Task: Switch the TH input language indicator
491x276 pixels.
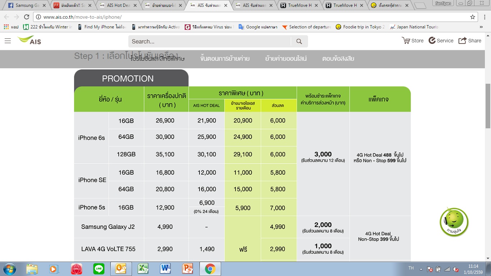Action: (x=411, y=268)
